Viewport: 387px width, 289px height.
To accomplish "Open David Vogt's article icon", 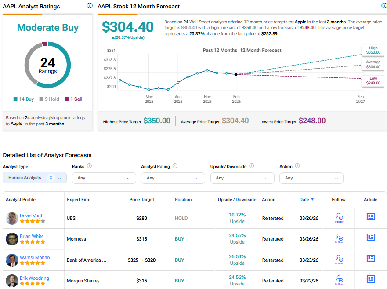I will (371, 216).
